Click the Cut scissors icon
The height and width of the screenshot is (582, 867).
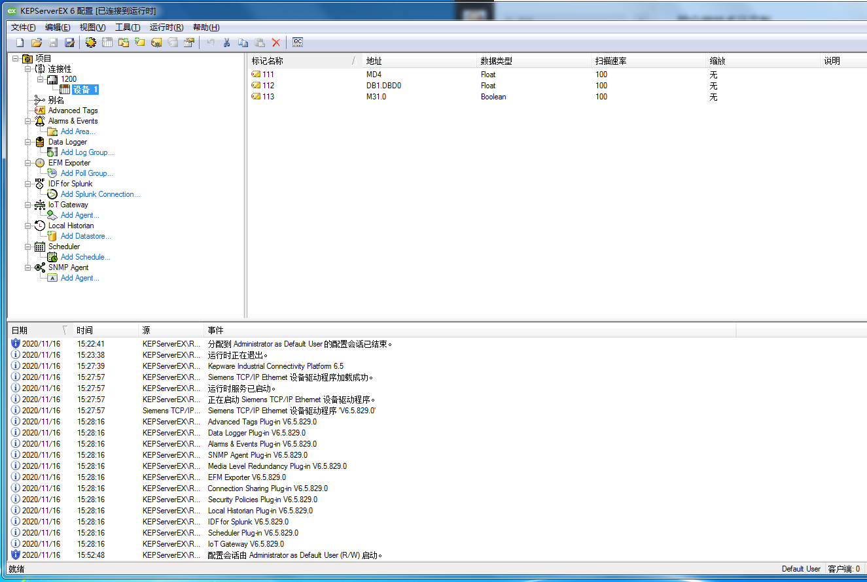click(x=226, y=43)
